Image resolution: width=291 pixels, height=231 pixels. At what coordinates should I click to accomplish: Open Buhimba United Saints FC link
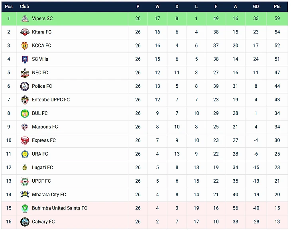59,208
